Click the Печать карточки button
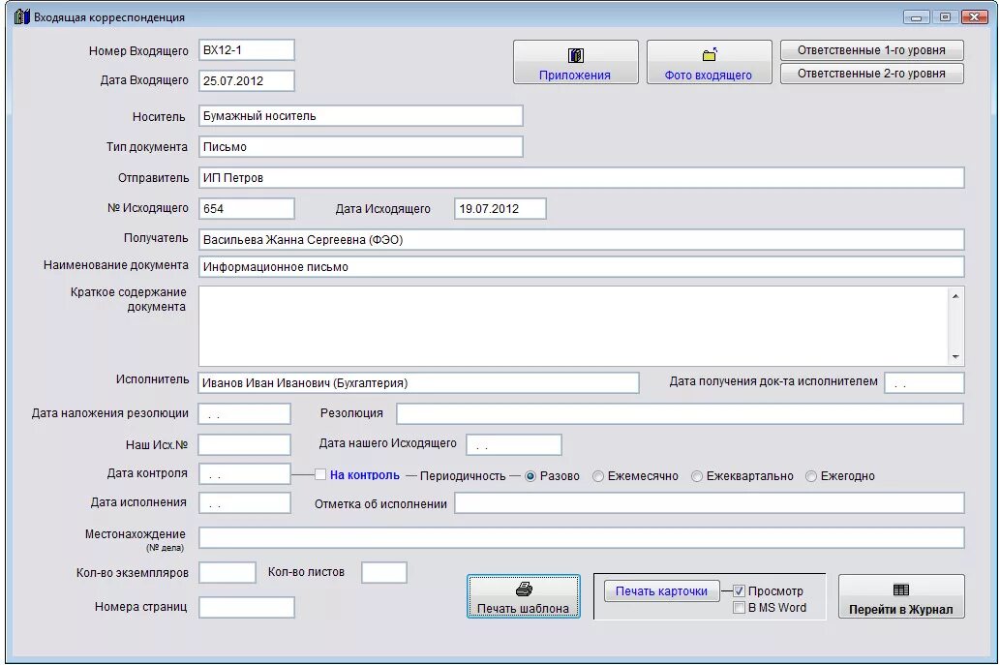1000x665 pixels. pos(661,591)
